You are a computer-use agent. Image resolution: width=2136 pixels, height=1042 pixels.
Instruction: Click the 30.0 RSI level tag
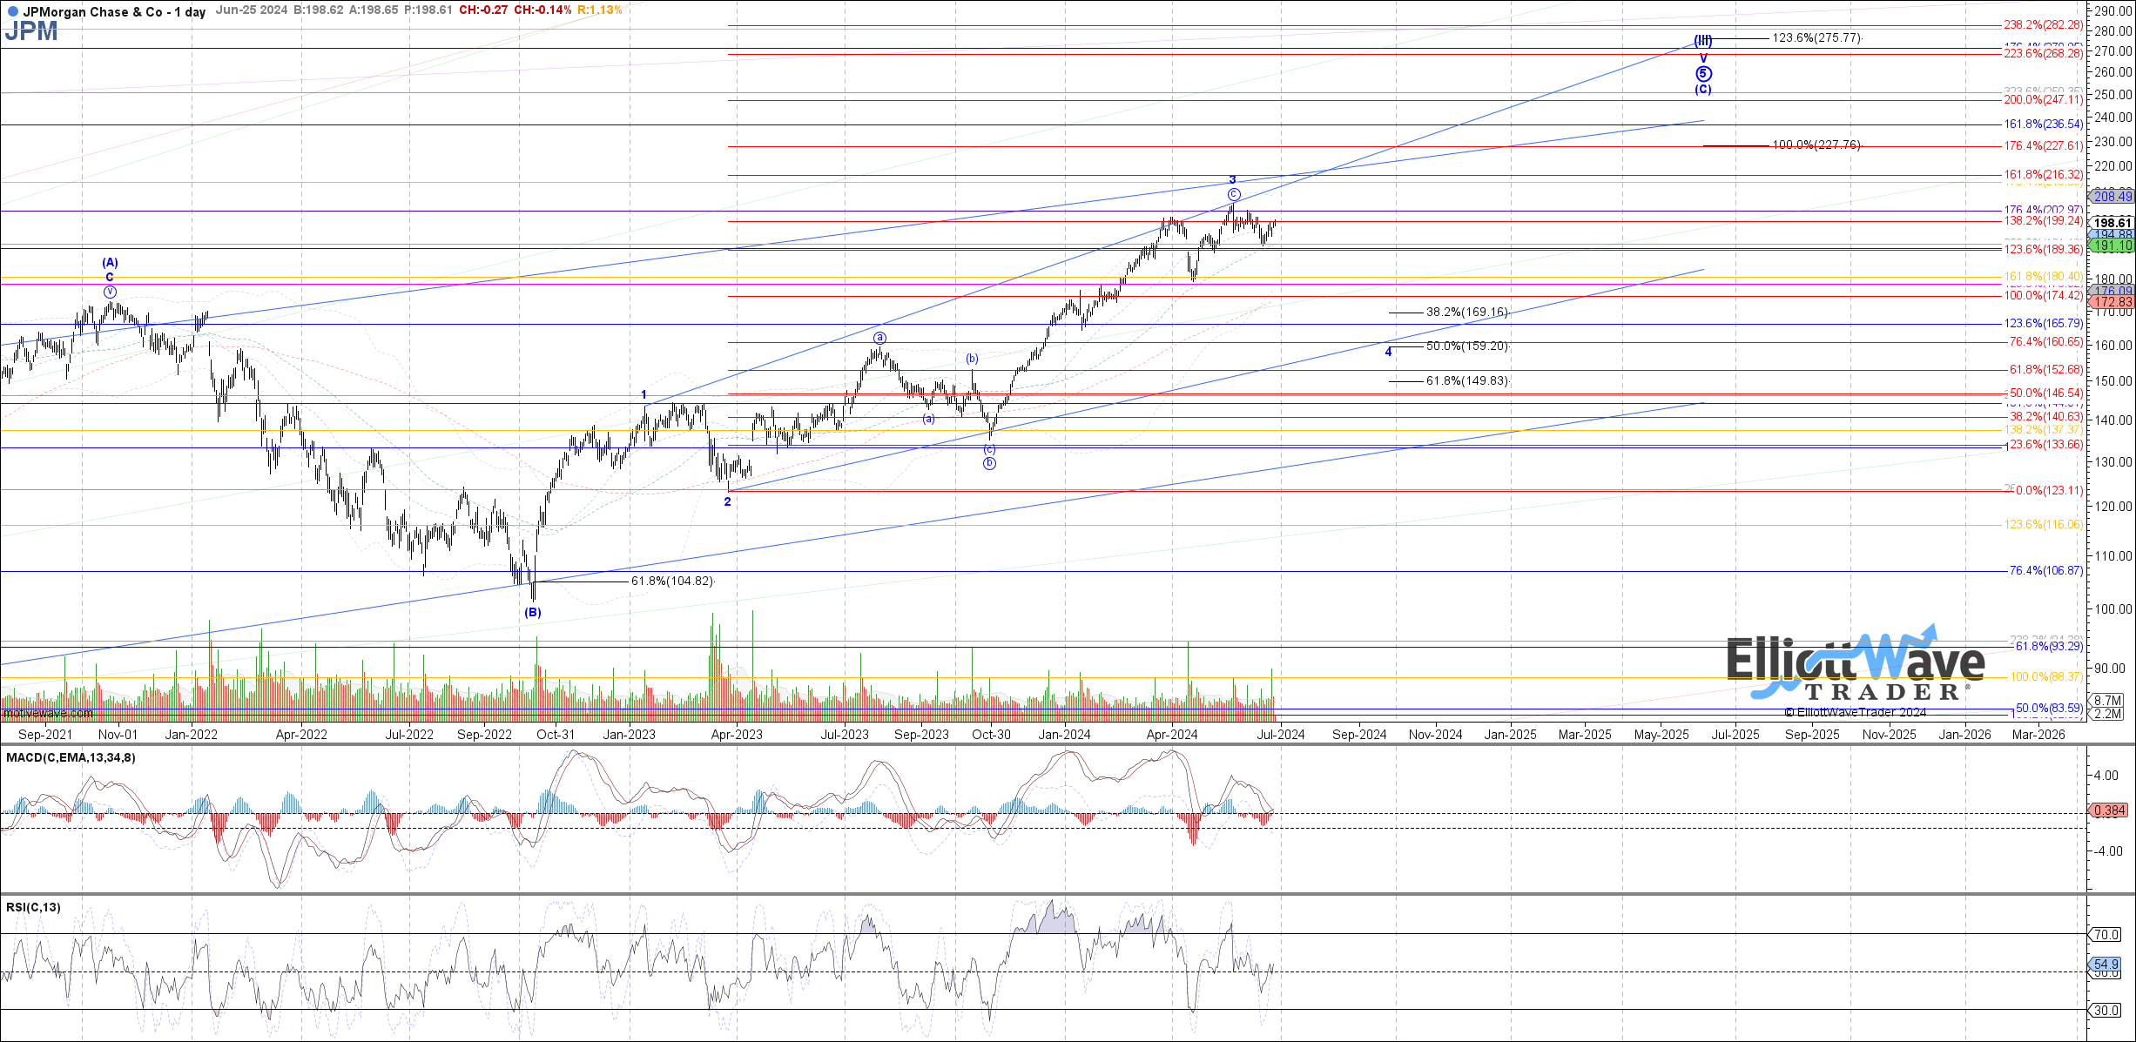2104,1011
